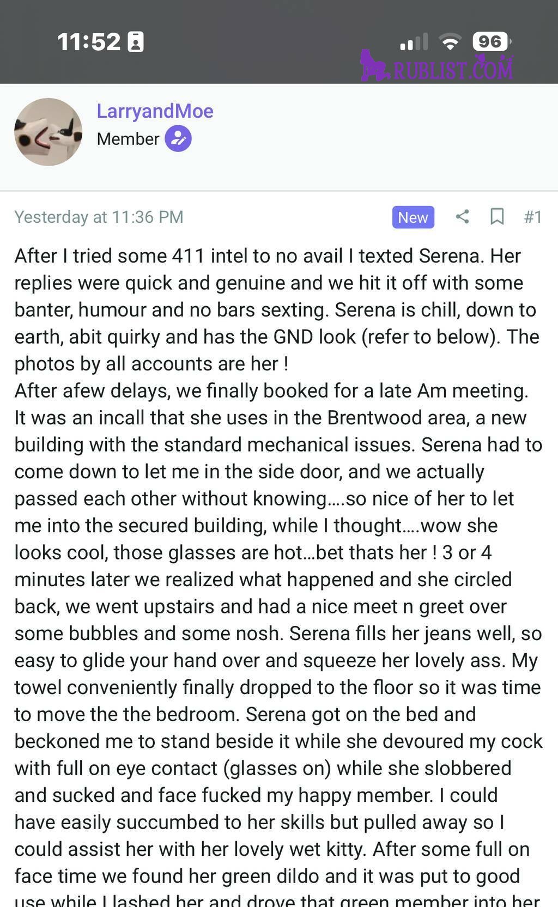View the LarryandMoe avatar picture
558x907 pixels.
click(x=48, y=132)
